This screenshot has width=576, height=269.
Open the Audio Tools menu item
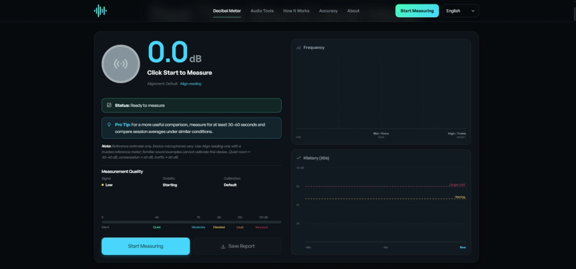tap(262, 11)
